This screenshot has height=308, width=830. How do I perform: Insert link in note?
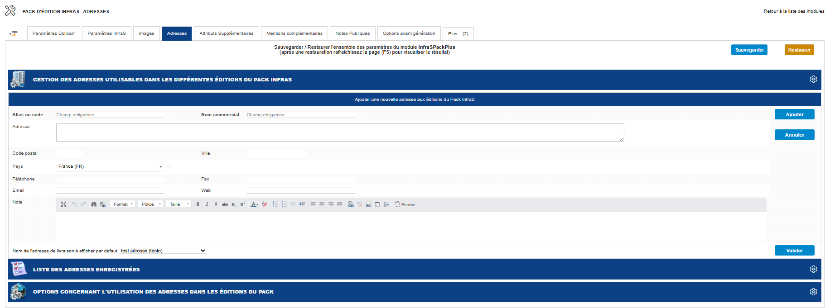pos(351,204)
